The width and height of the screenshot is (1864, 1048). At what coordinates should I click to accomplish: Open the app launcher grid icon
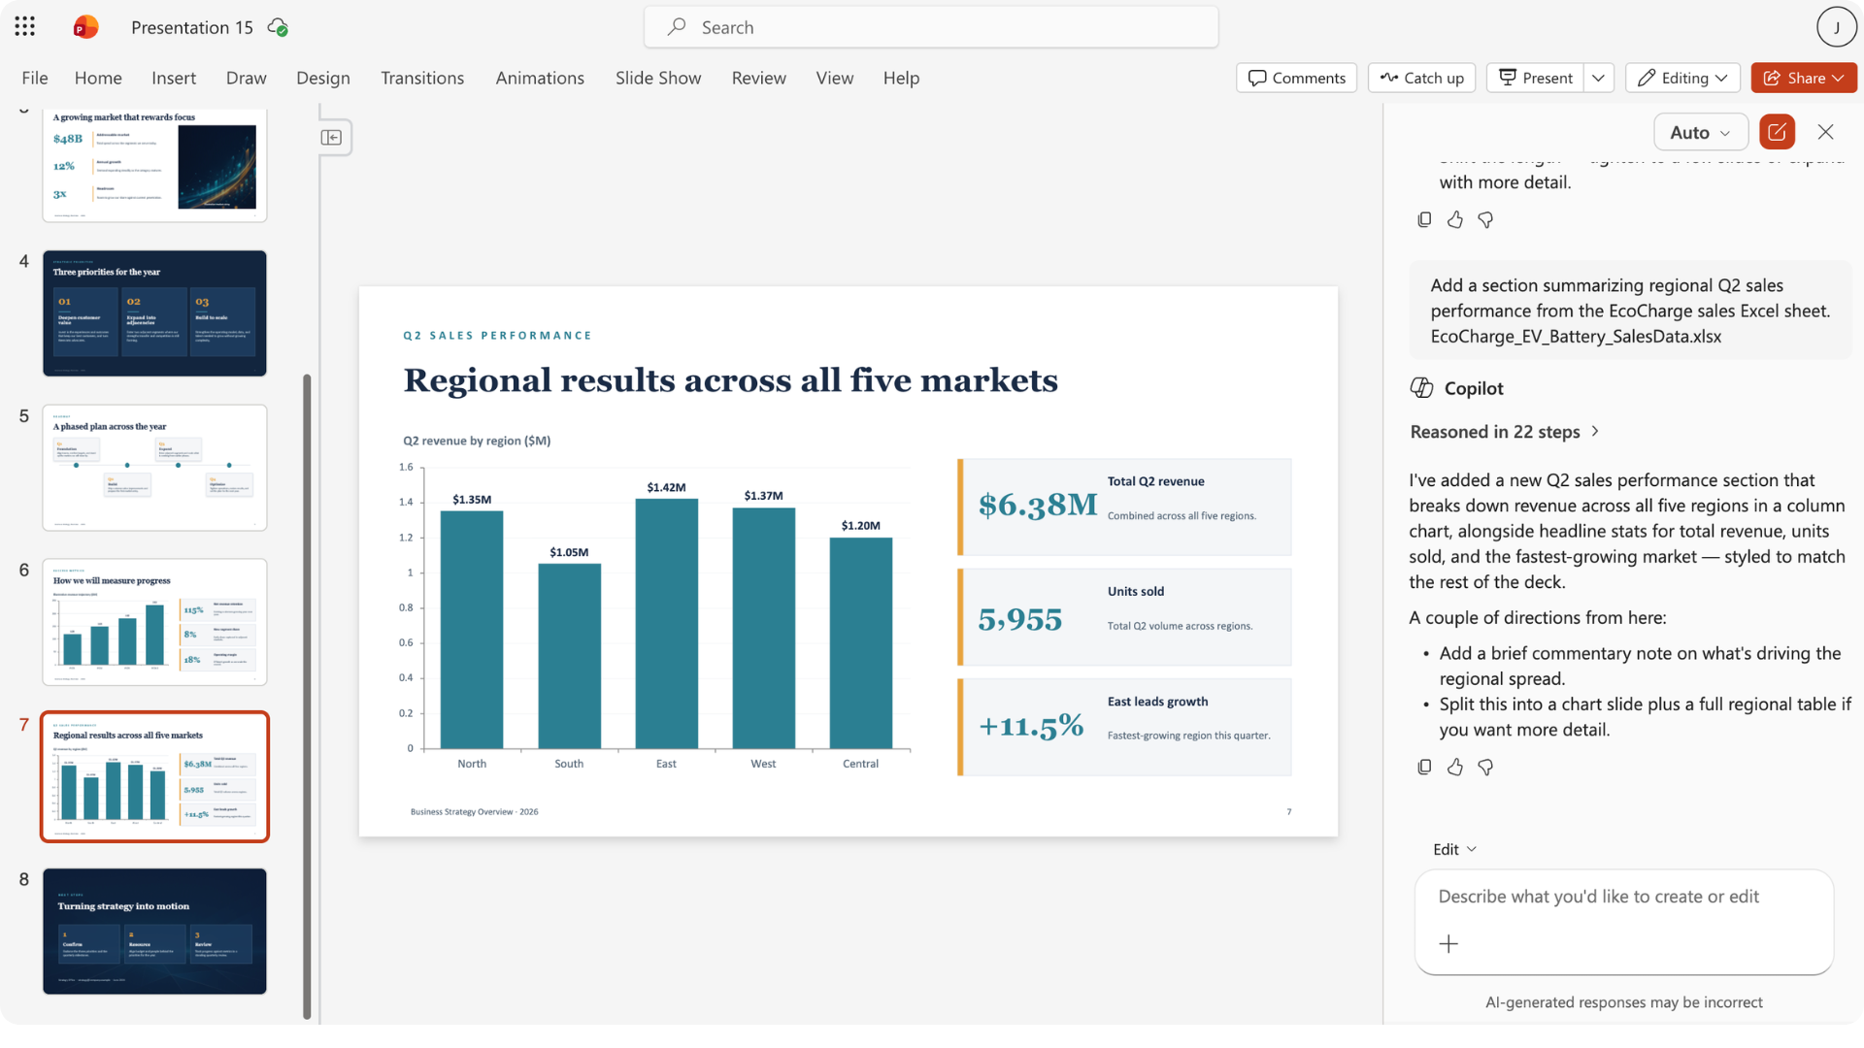click(25, 27)
